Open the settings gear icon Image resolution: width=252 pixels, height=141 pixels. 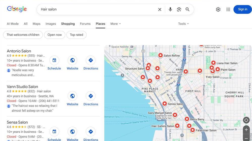point(218,10)
